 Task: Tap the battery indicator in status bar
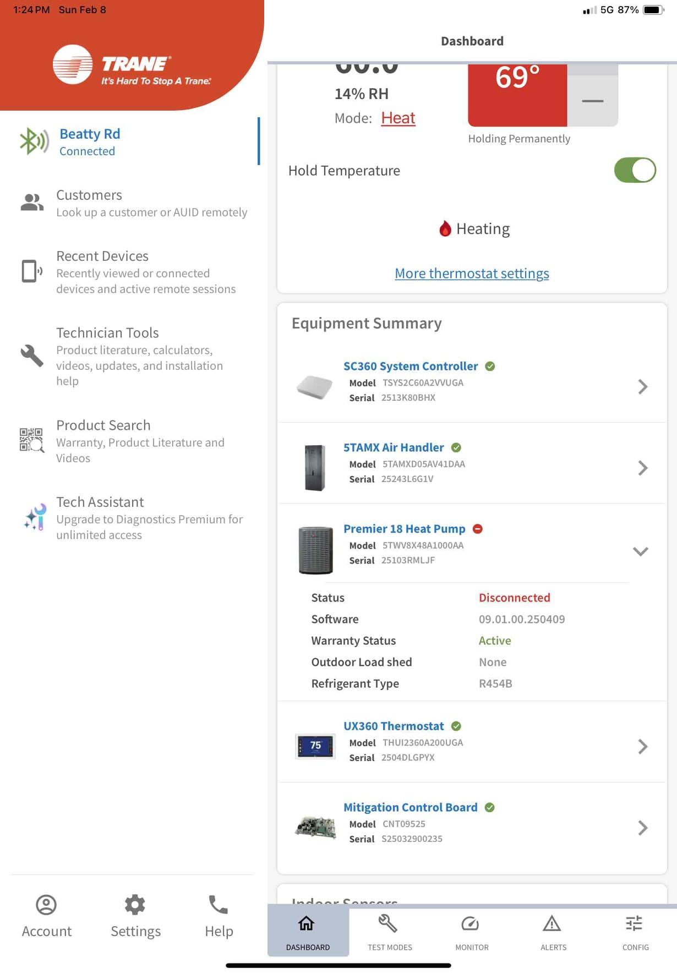[653, 10]
